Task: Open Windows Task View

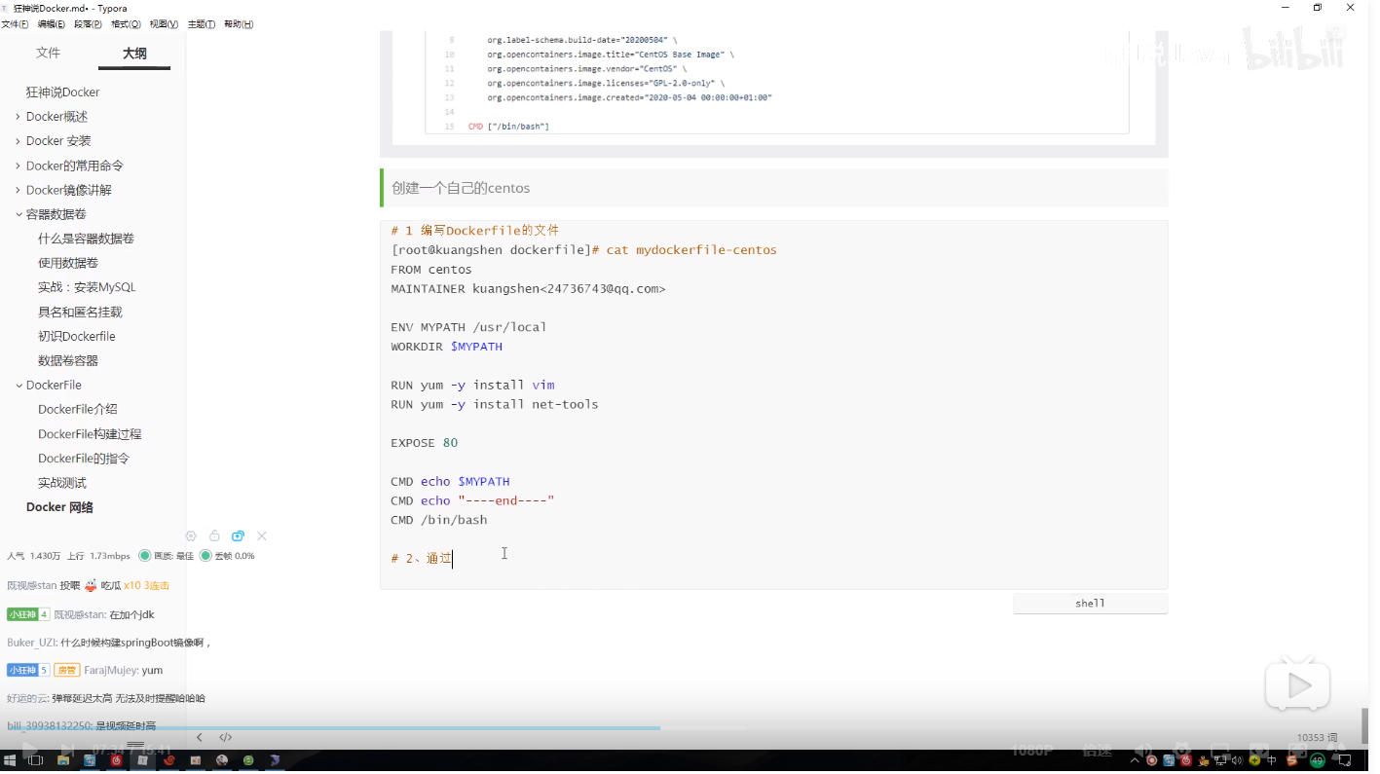Action: 35,760
